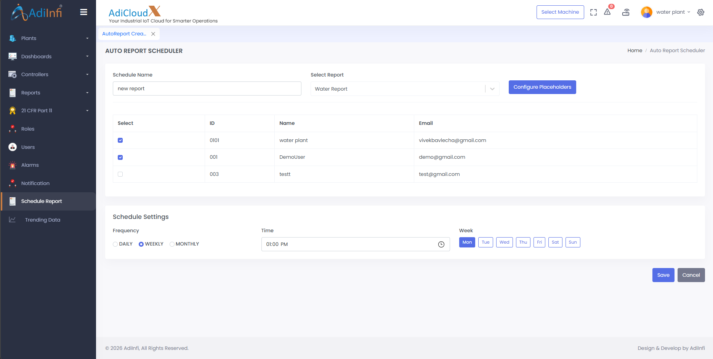Click the Configure Placeholders button
Image resolution: width=713 pixels, height=359 pixels.
pyautogui.click(x=542, y=87)
